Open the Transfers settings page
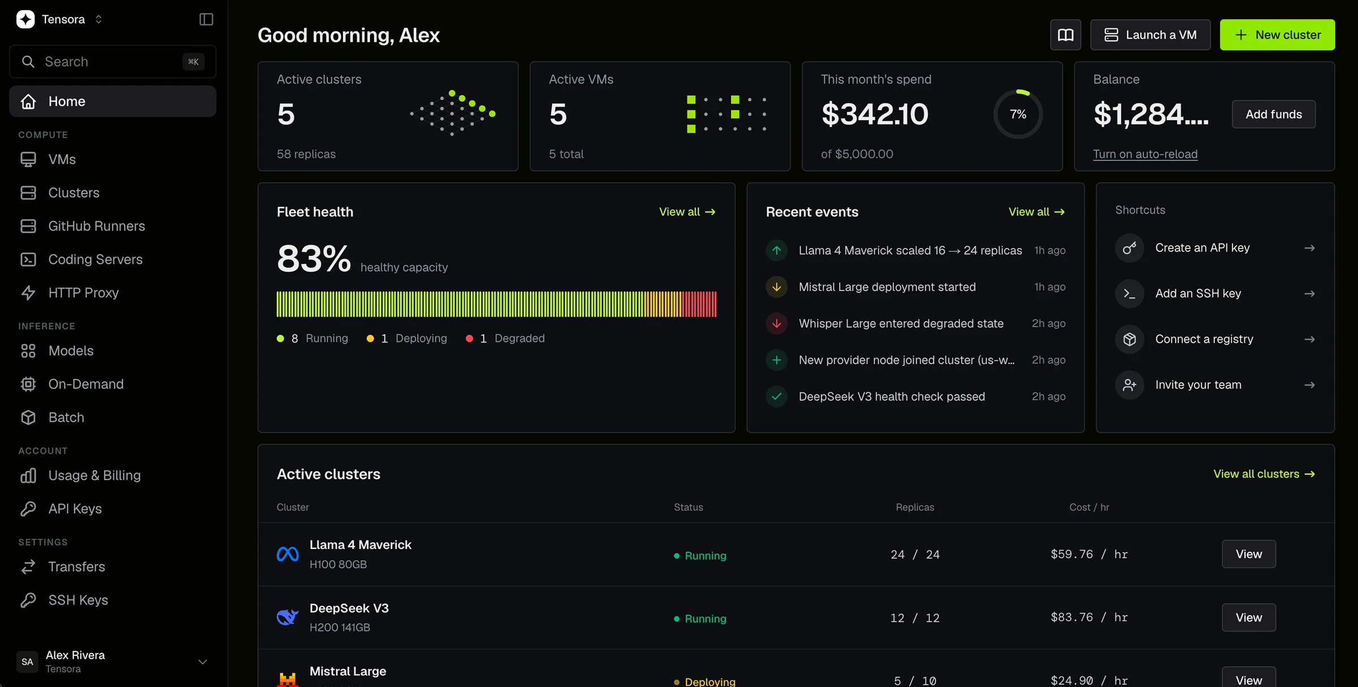This screenshot has height=687, width=1358. [113, 567]
